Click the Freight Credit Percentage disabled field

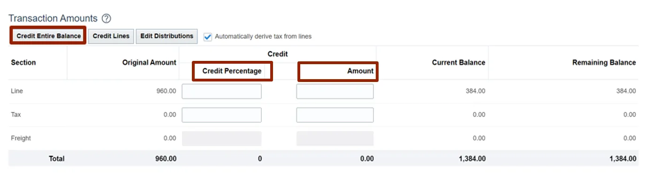[221, 139]
